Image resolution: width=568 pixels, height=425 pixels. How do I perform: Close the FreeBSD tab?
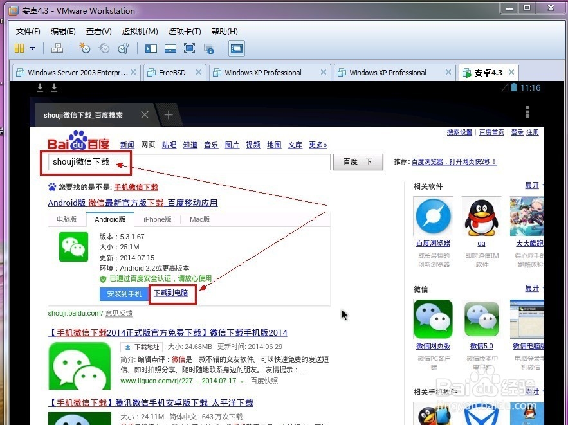tap(199, 72)
